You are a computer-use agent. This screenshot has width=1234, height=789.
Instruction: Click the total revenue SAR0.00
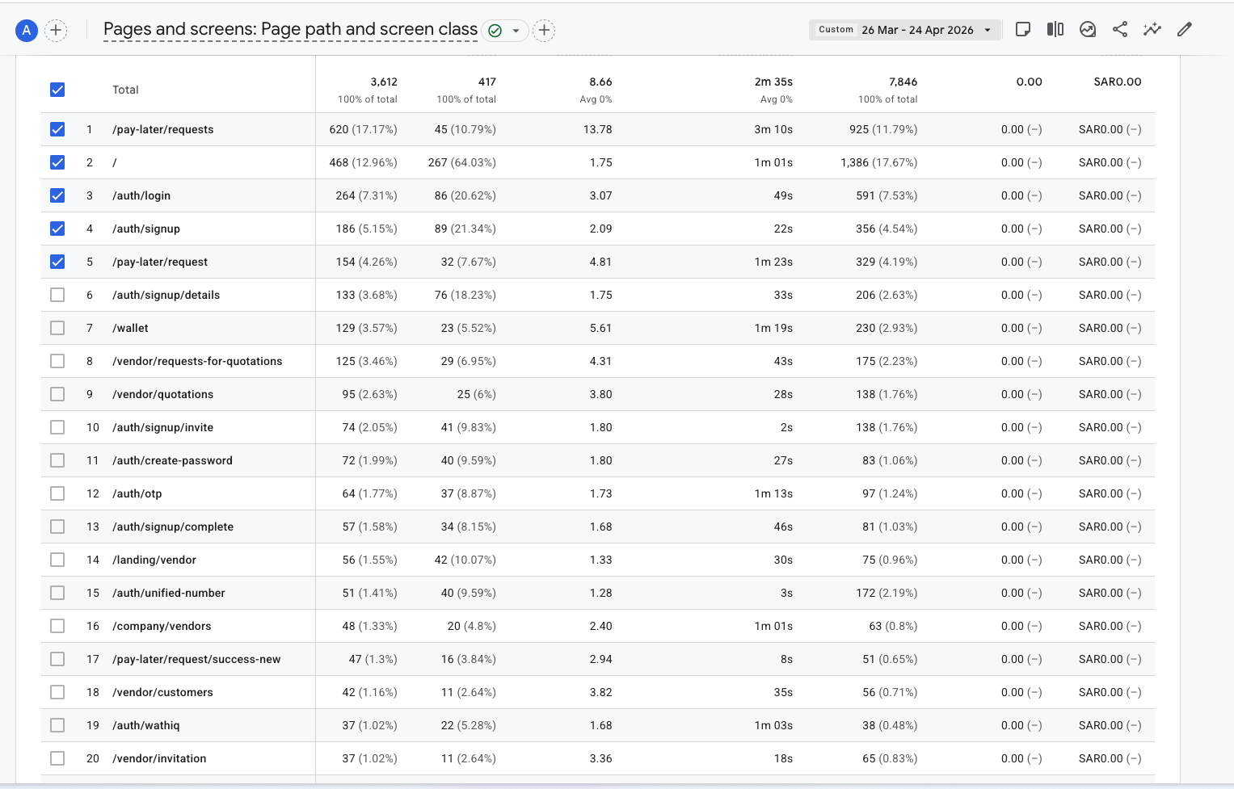coord(1118,82)
